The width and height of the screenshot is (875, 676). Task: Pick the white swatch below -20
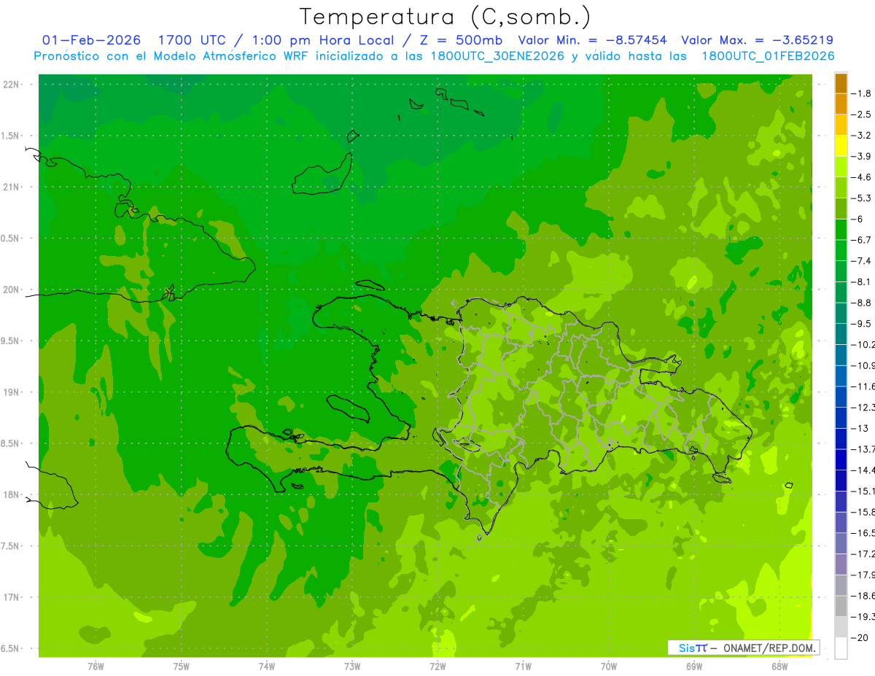841,648
